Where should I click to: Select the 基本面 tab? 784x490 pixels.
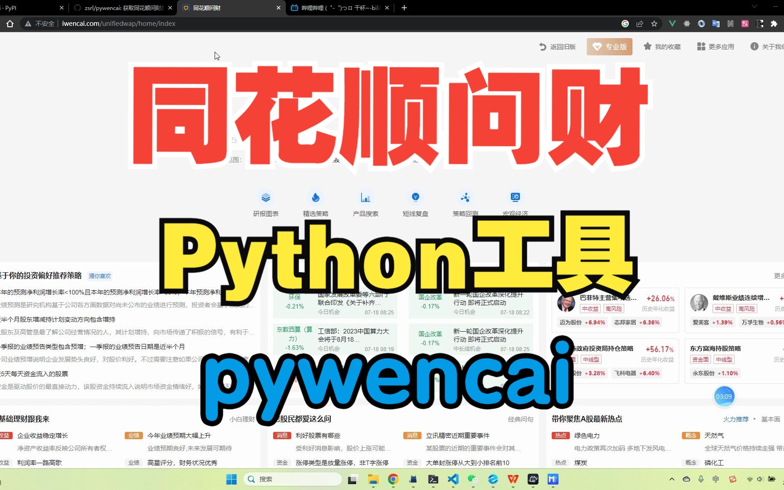pyautogui.click(x=771, y=419)
